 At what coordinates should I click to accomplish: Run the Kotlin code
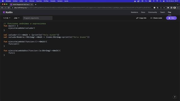point(171,18)
